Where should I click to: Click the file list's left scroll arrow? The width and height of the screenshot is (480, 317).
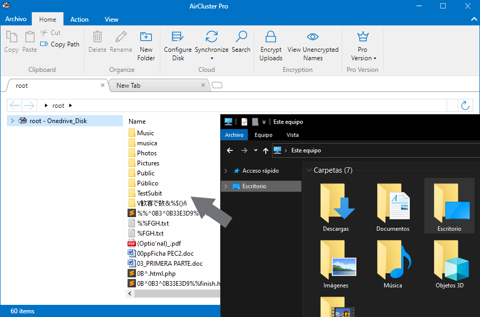coord(130,293)
